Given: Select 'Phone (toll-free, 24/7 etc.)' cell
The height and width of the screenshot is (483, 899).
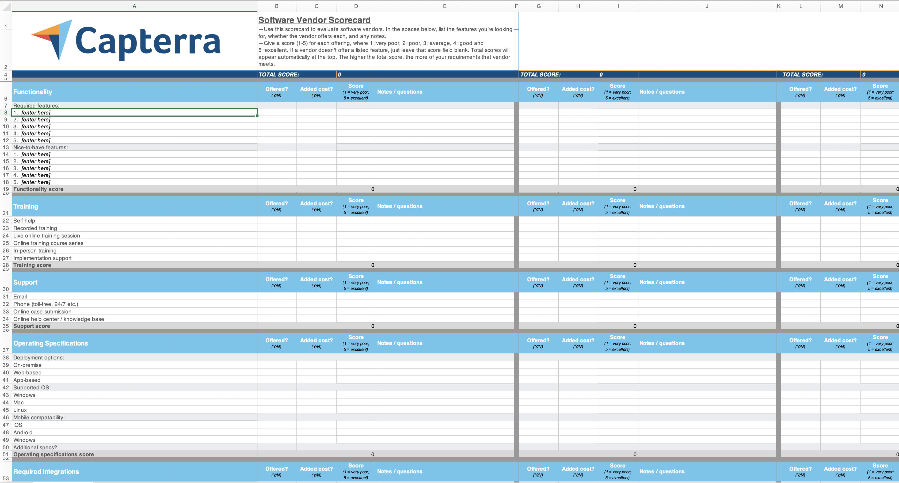Looking at the screenshot, I should pyautogui.click(x=134, y=304).
